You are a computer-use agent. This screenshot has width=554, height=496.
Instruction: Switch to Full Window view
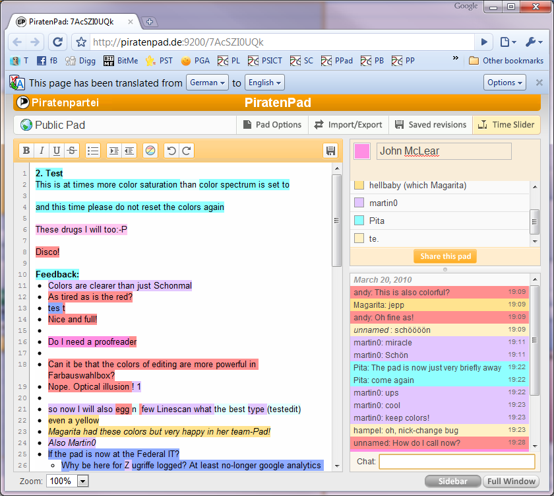tap(511, 481)
